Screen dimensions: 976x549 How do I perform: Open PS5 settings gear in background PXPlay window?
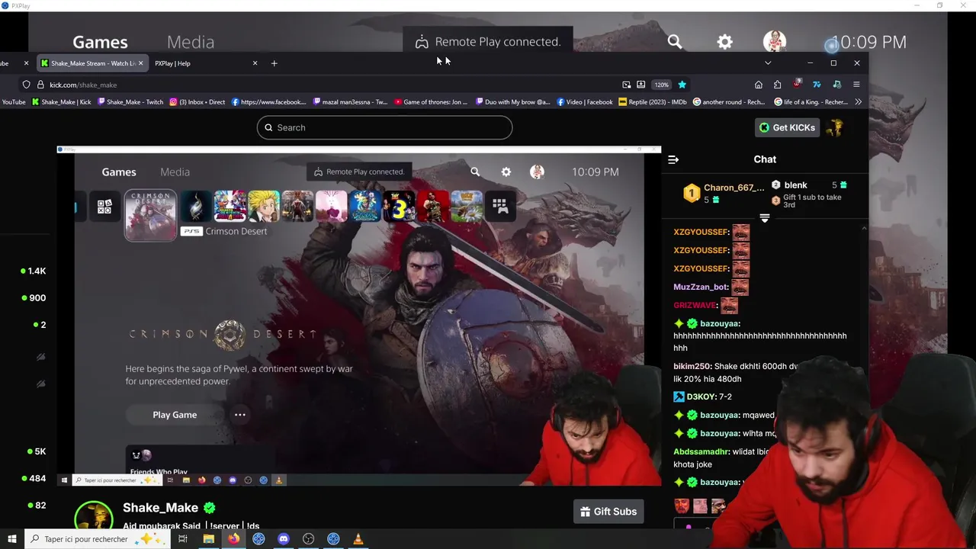coord(724,42)
